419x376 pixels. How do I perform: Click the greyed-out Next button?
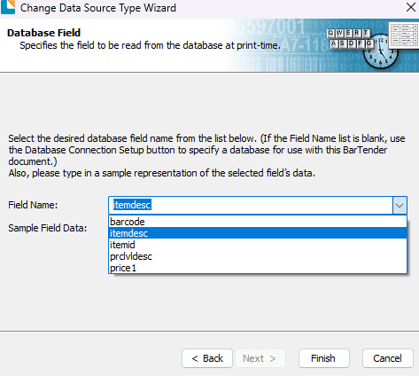tap(260, 358)
